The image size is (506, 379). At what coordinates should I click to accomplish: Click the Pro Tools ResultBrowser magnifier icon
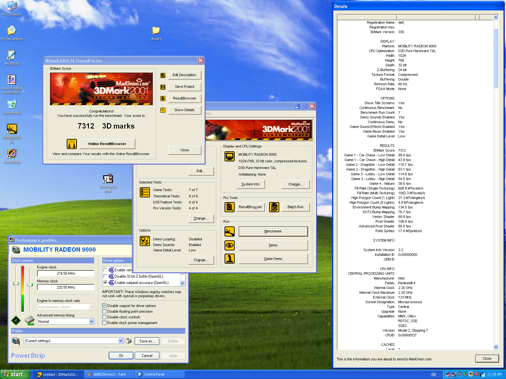click(x=230, y=207)
